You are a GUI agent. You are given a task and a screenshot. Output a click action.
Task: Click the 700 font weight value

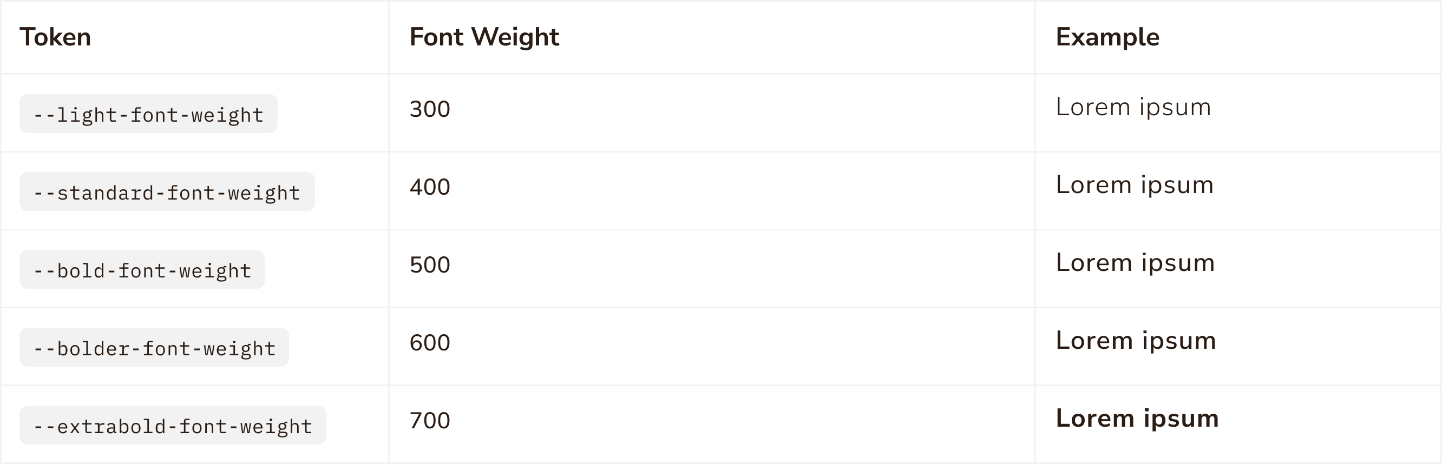pos(430,420)
